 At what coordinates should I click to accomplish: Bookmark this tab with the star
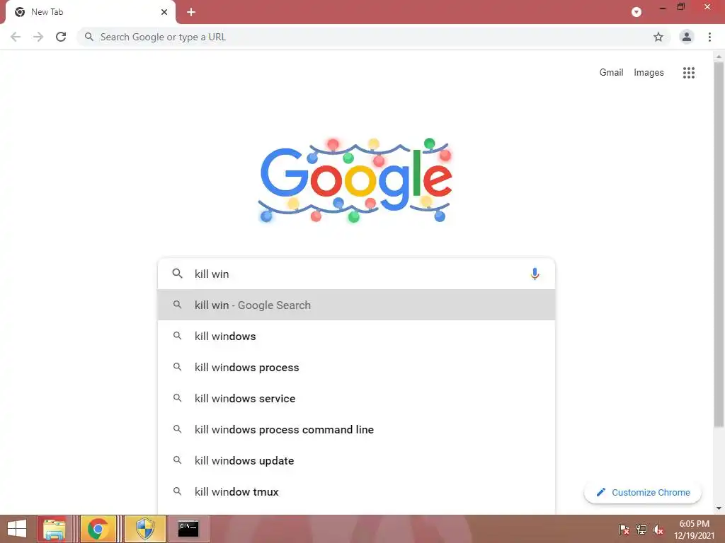658,37
